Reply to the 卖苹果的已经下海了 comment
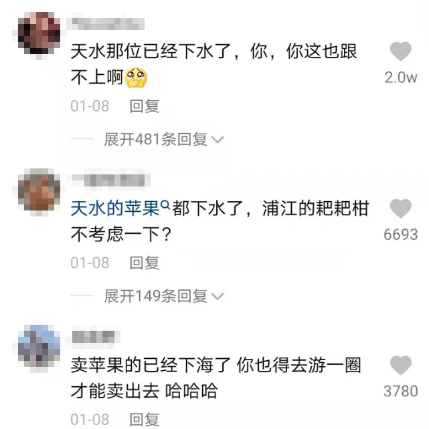The height and width of the screenshot is (429, 429). (x=145, y=419)
